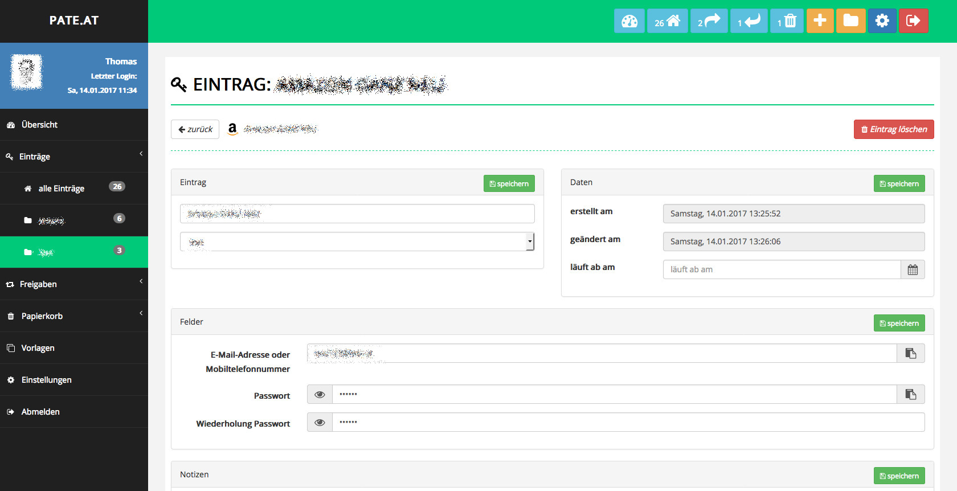Reveal the Wiederholung Passwort with eye toggle

(320, 423)
